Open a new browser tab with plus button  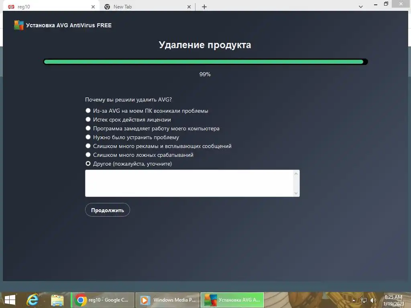click(204, 7)
